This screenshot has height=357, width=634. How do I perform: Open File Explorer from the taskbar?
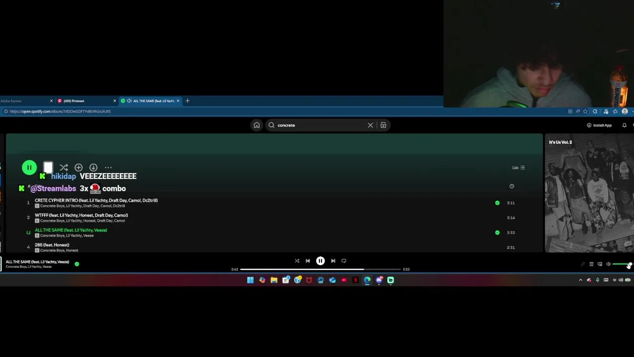[274, 280]
